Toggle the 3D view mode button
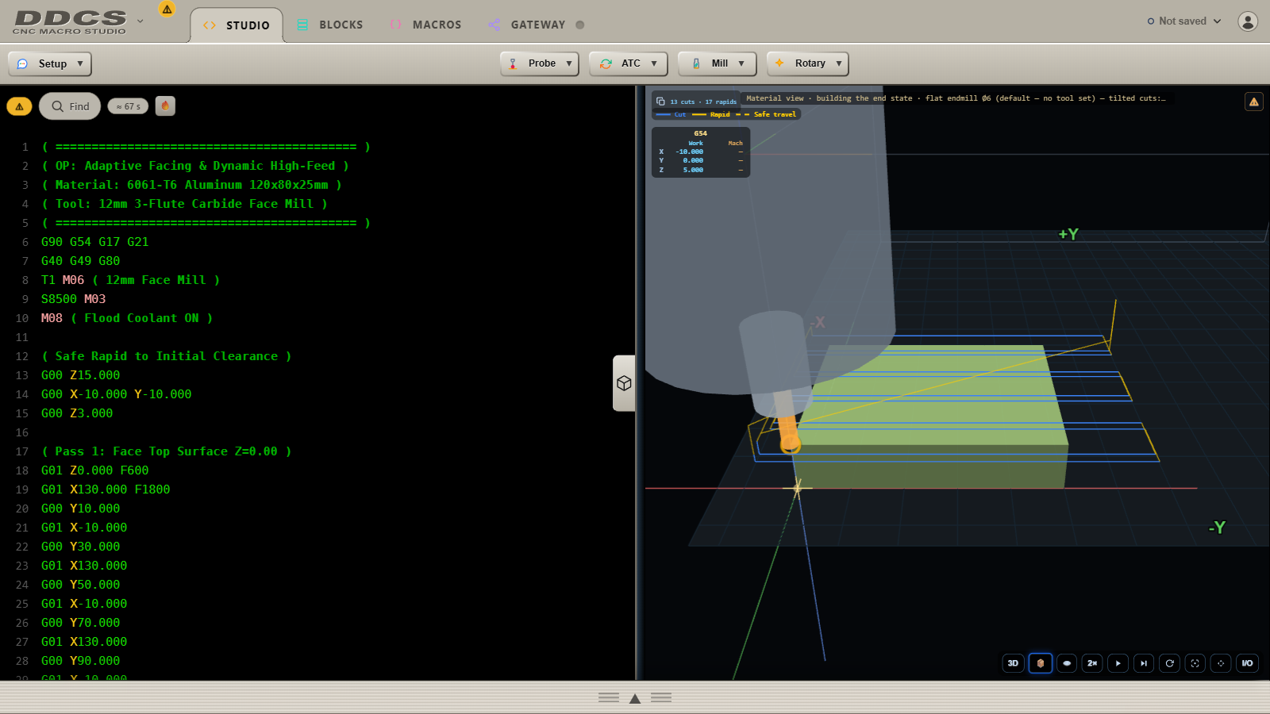This screenshot has width=1270, height=714. click(1013, 663)
